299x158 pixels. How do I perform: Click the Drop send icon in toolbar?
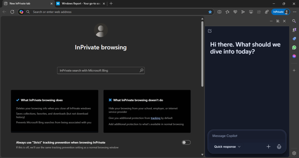(243, 12)
